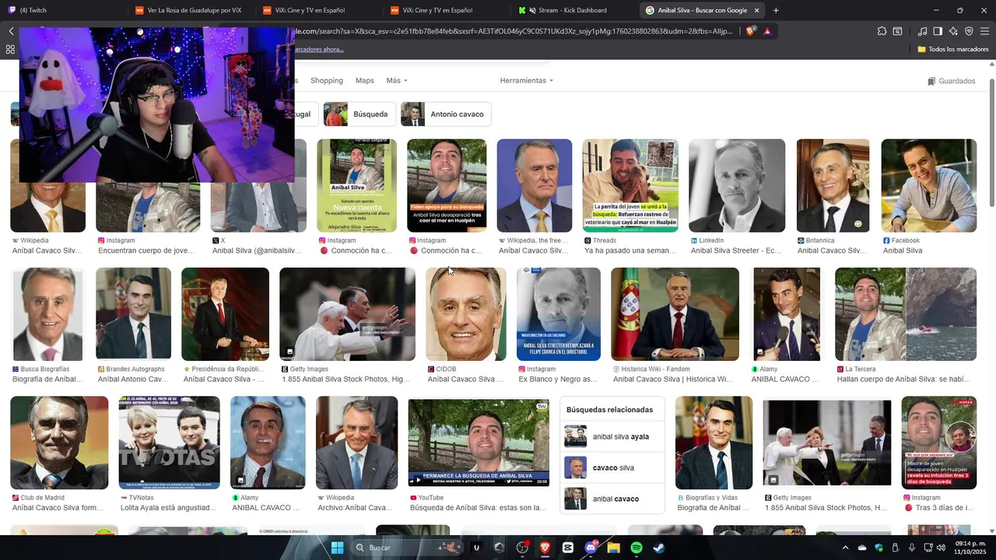The width and height of the screenshot is (996, 560).
Task: Open the Getty Images pope photo thumbnail
Action: pyautogui.click(x=347, y=314)
